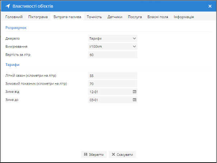The width and height of the screenshot is (217, 163).
Task: Open calendar picker for Зима від
Action: [135, 92]
